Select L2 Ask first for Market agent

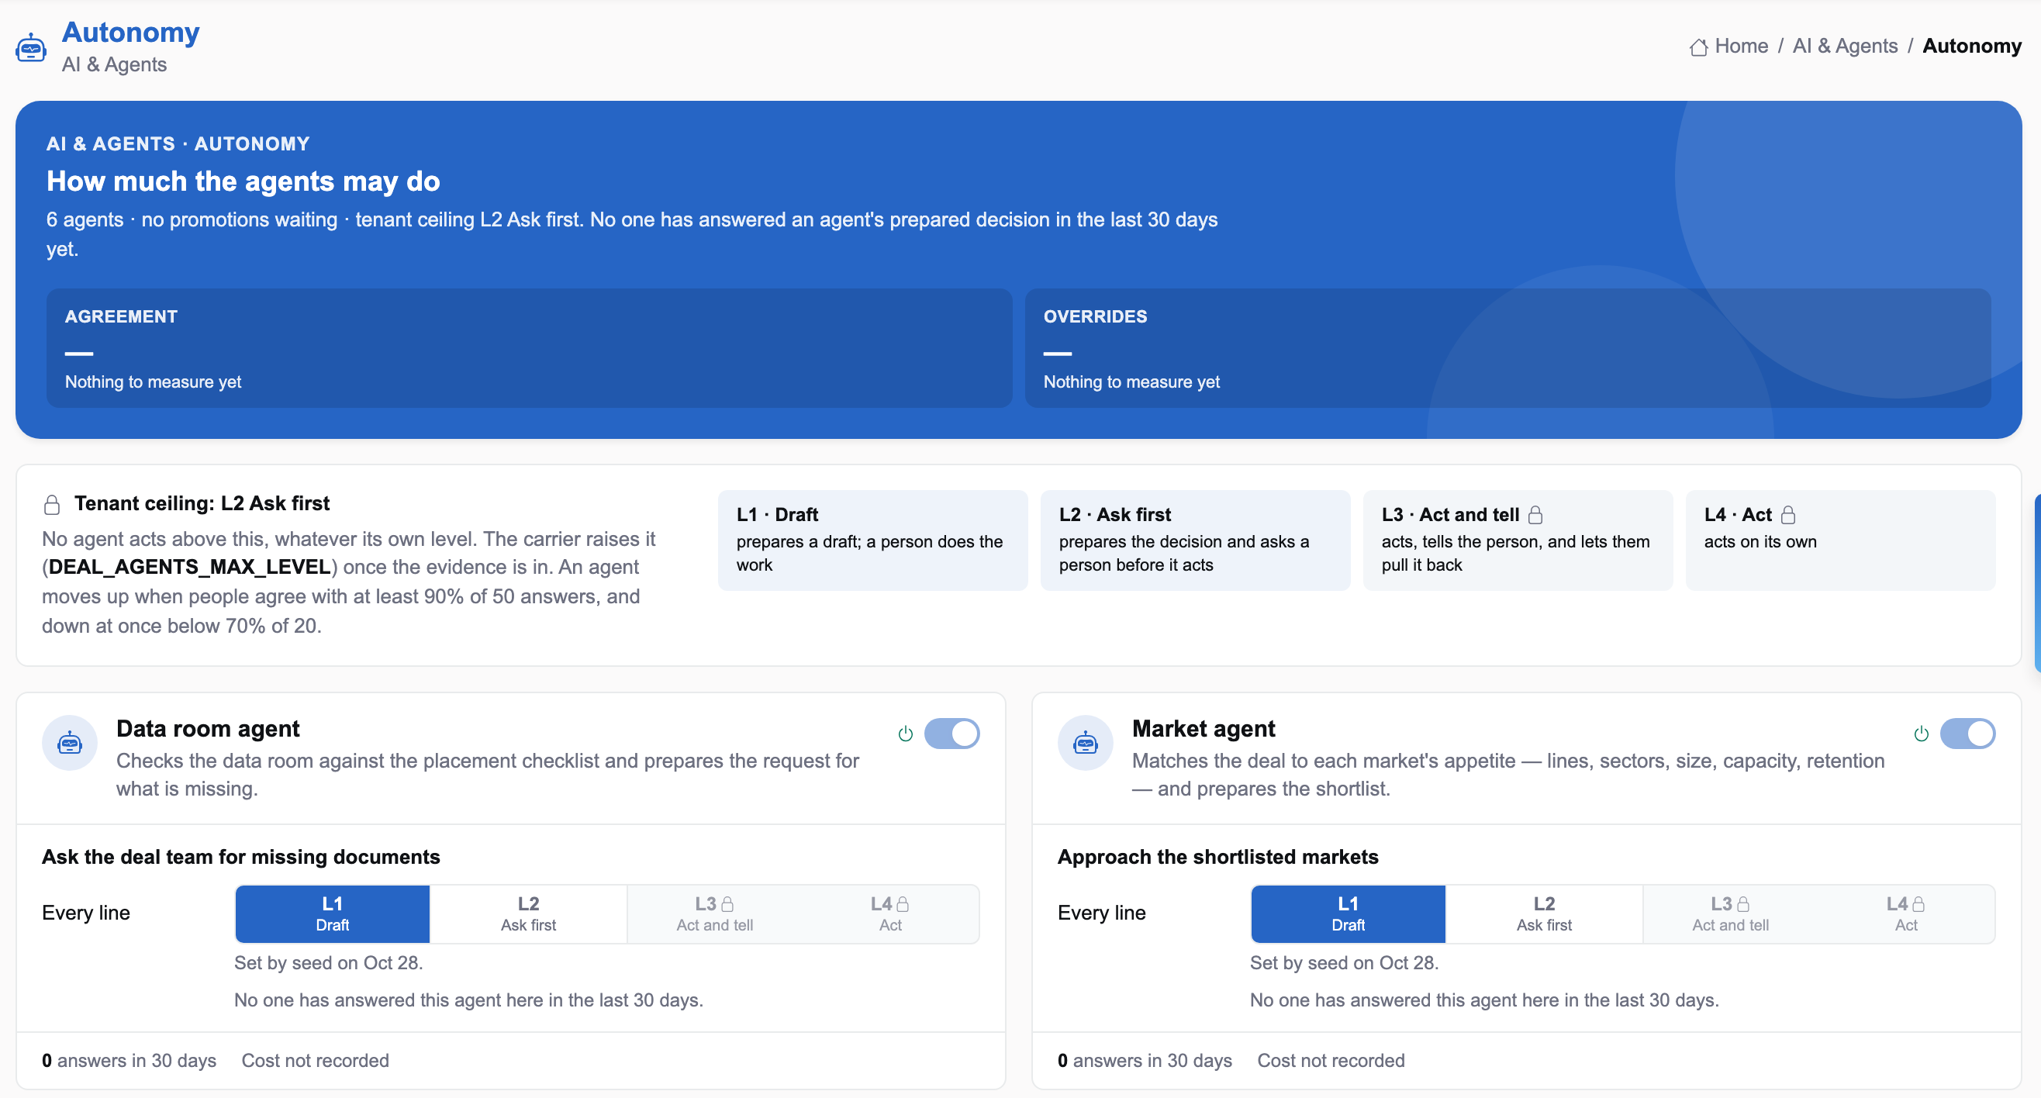click(x=1544, y=913)
